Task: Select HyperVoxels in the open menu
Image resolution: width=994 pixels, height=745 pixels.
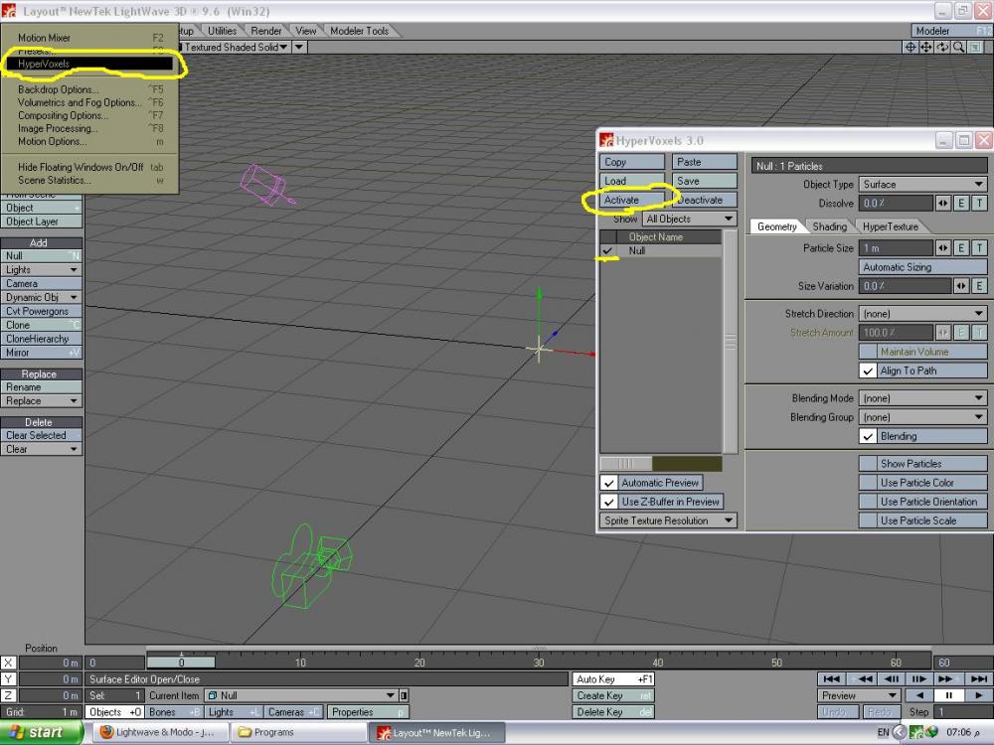Action: coord(90,64)
